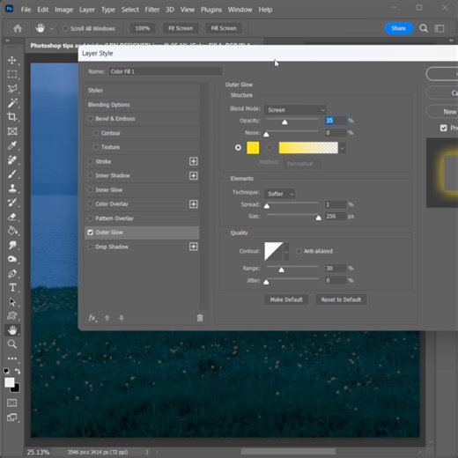Open the Technique Softer dropdown

pyautogui.click(x=279, y=194)
